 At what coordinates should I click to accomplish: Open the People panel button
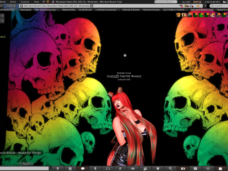pos(145,169)
